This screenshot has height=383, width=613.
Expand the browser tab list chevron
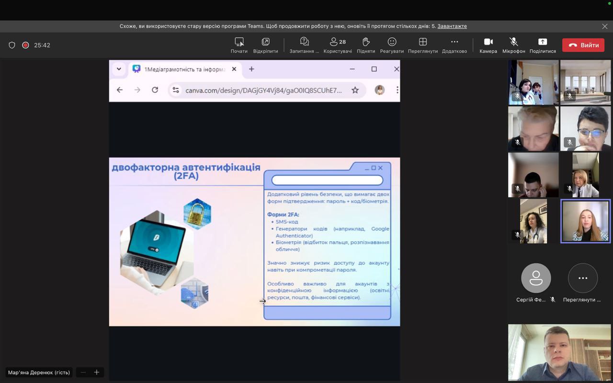119,69
